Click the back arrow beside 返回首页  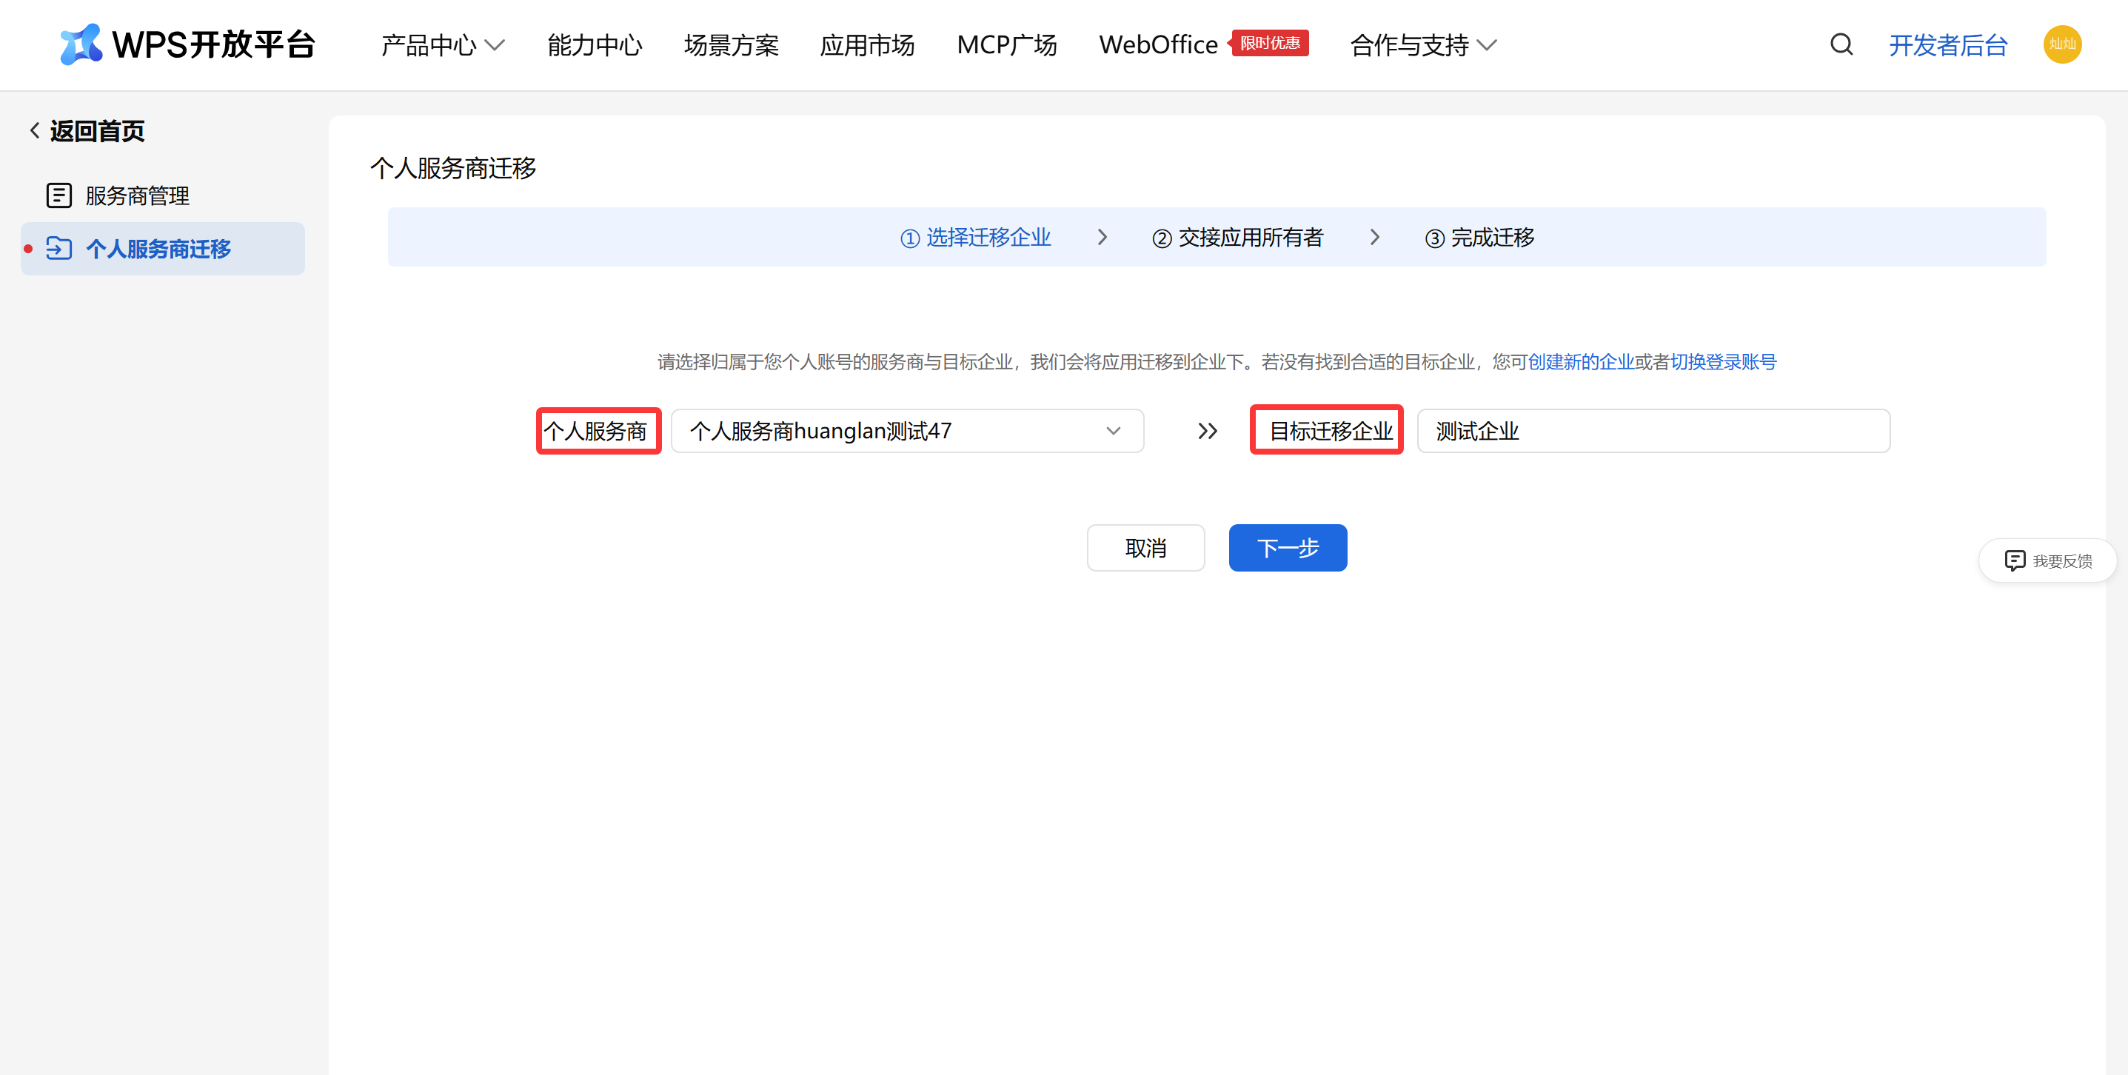coord(35,130)
